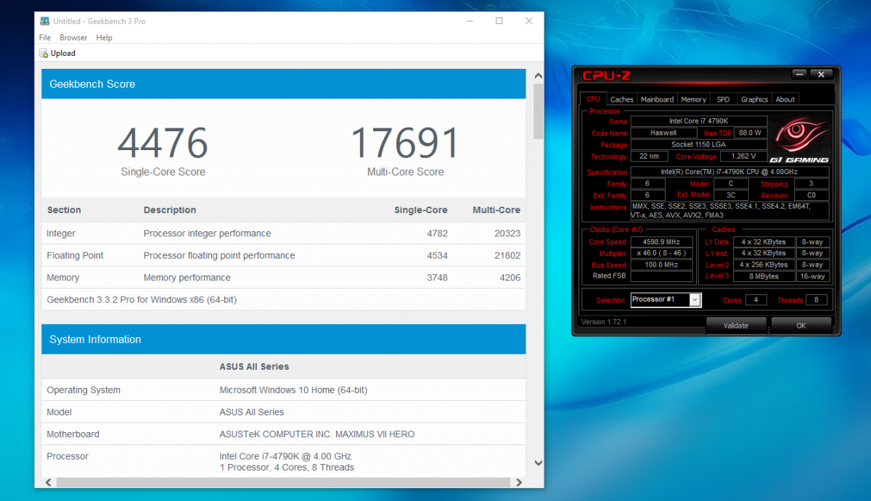Open the File menu in Geekbench

click(45, 38)
